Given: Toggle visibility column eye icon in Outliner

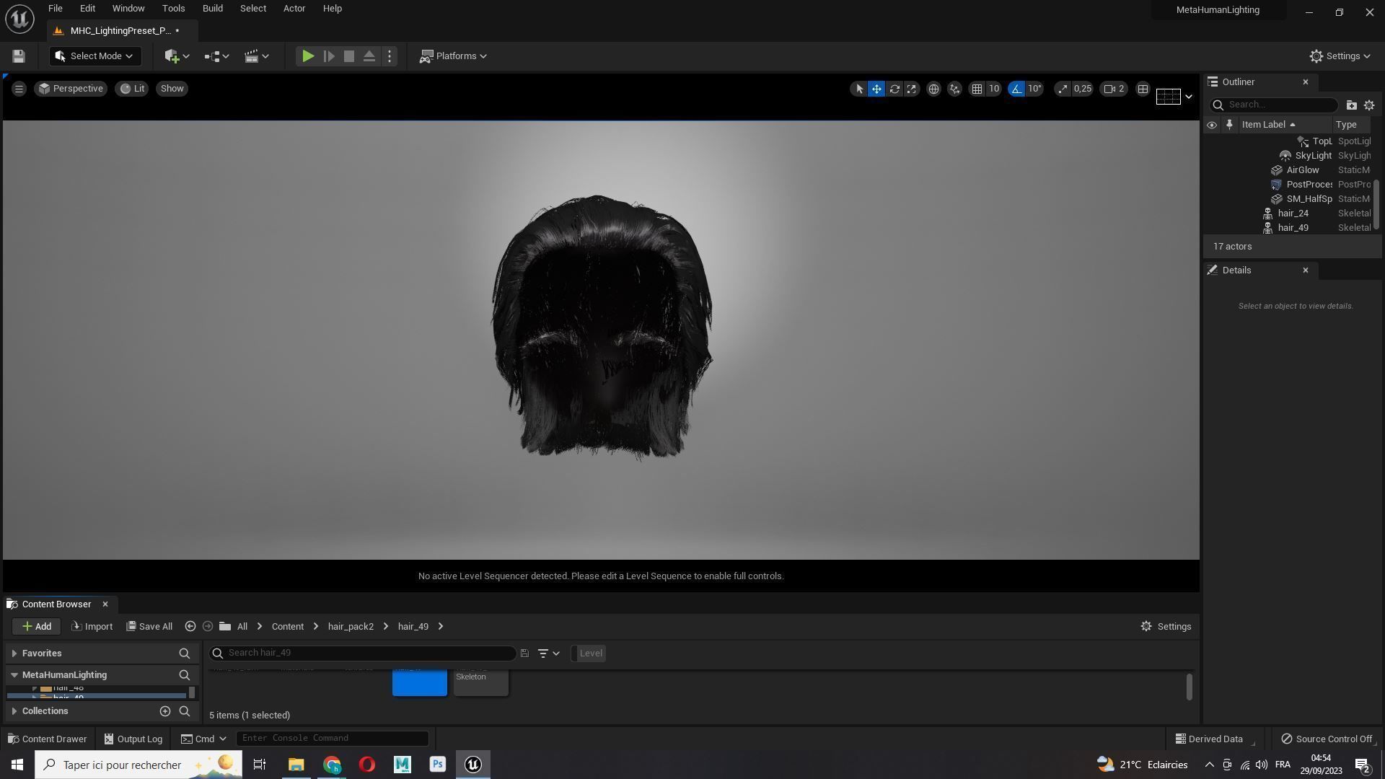Looking at the screenshot, I should coord(1212,125).
